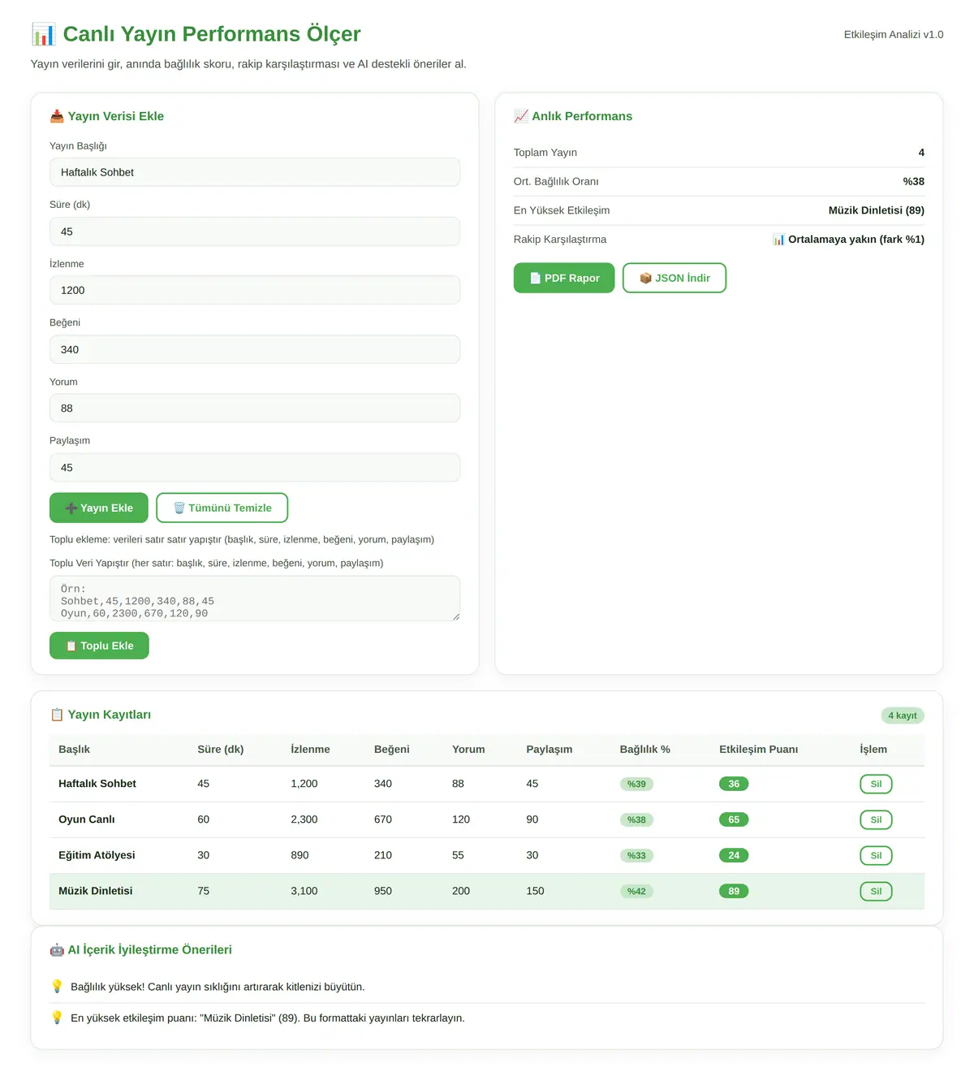Click the Beğeni input showing 340
Viewport: 974px width, 1068px height.
255,349
